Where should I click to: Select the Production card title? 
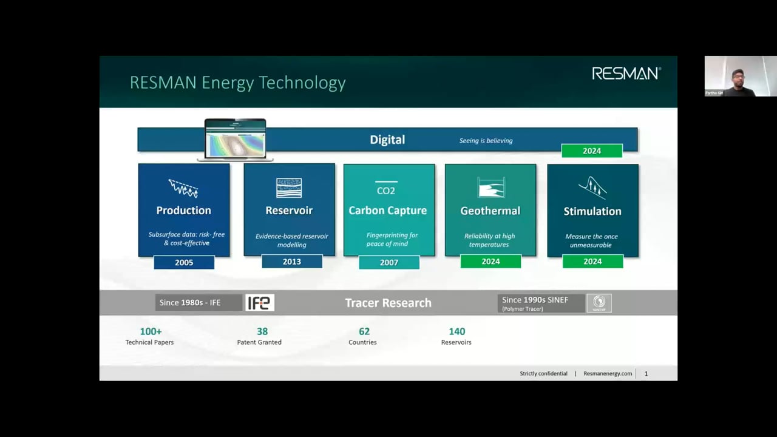(184, 210)
